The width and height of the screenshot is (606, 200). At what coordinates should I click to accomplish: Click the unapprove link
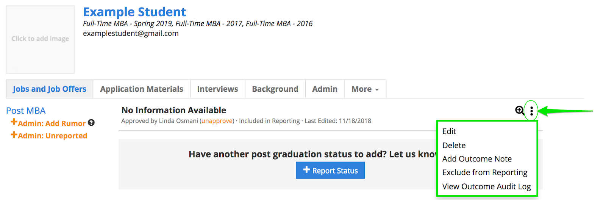coord(217,121)
